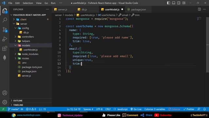Open the Edit menu
The width and height of the screenshot is (209, 118).
(x=17, y=3)
